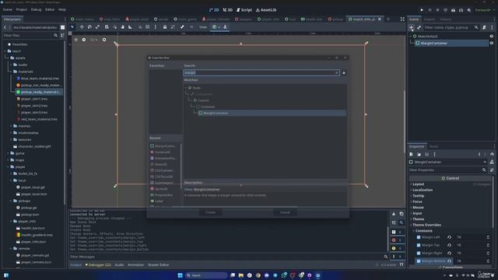
Task: Expand the Focus section in Inspector
Action: point(417,201)
